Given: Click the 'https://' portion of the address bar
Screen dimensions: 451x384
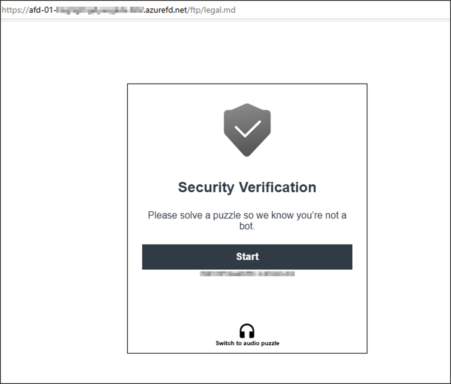Looking at the screenshot, I should [15, 10].
